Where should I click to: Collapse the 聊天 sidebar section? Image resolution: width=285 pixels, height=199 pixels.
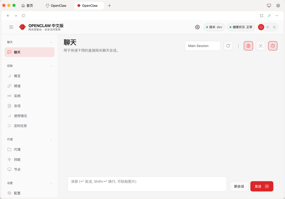[51, 42]
